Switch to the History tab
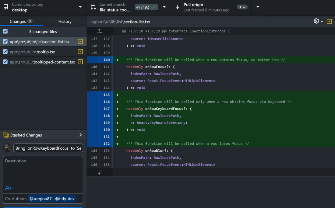This screenshot has width=335, height=208. coord(65,21)
